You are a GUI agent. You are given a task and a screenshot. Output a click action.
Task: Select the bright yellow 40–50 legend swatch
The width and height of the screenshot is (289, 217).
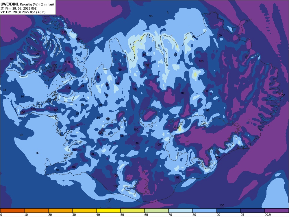pyautogui.click(x=108, y=211)
